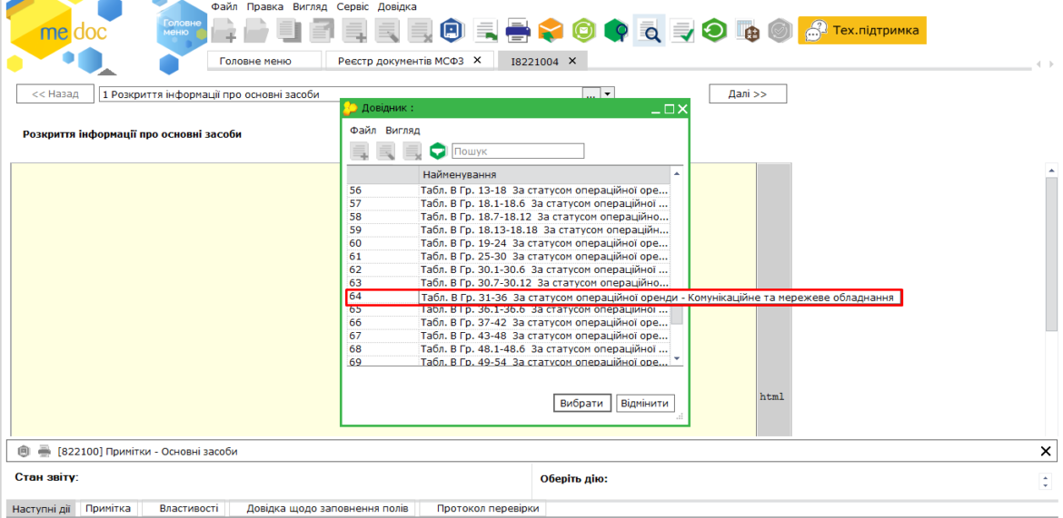Click the Тех.підтримка button
1063x518 pixels.
coord(862,31)
